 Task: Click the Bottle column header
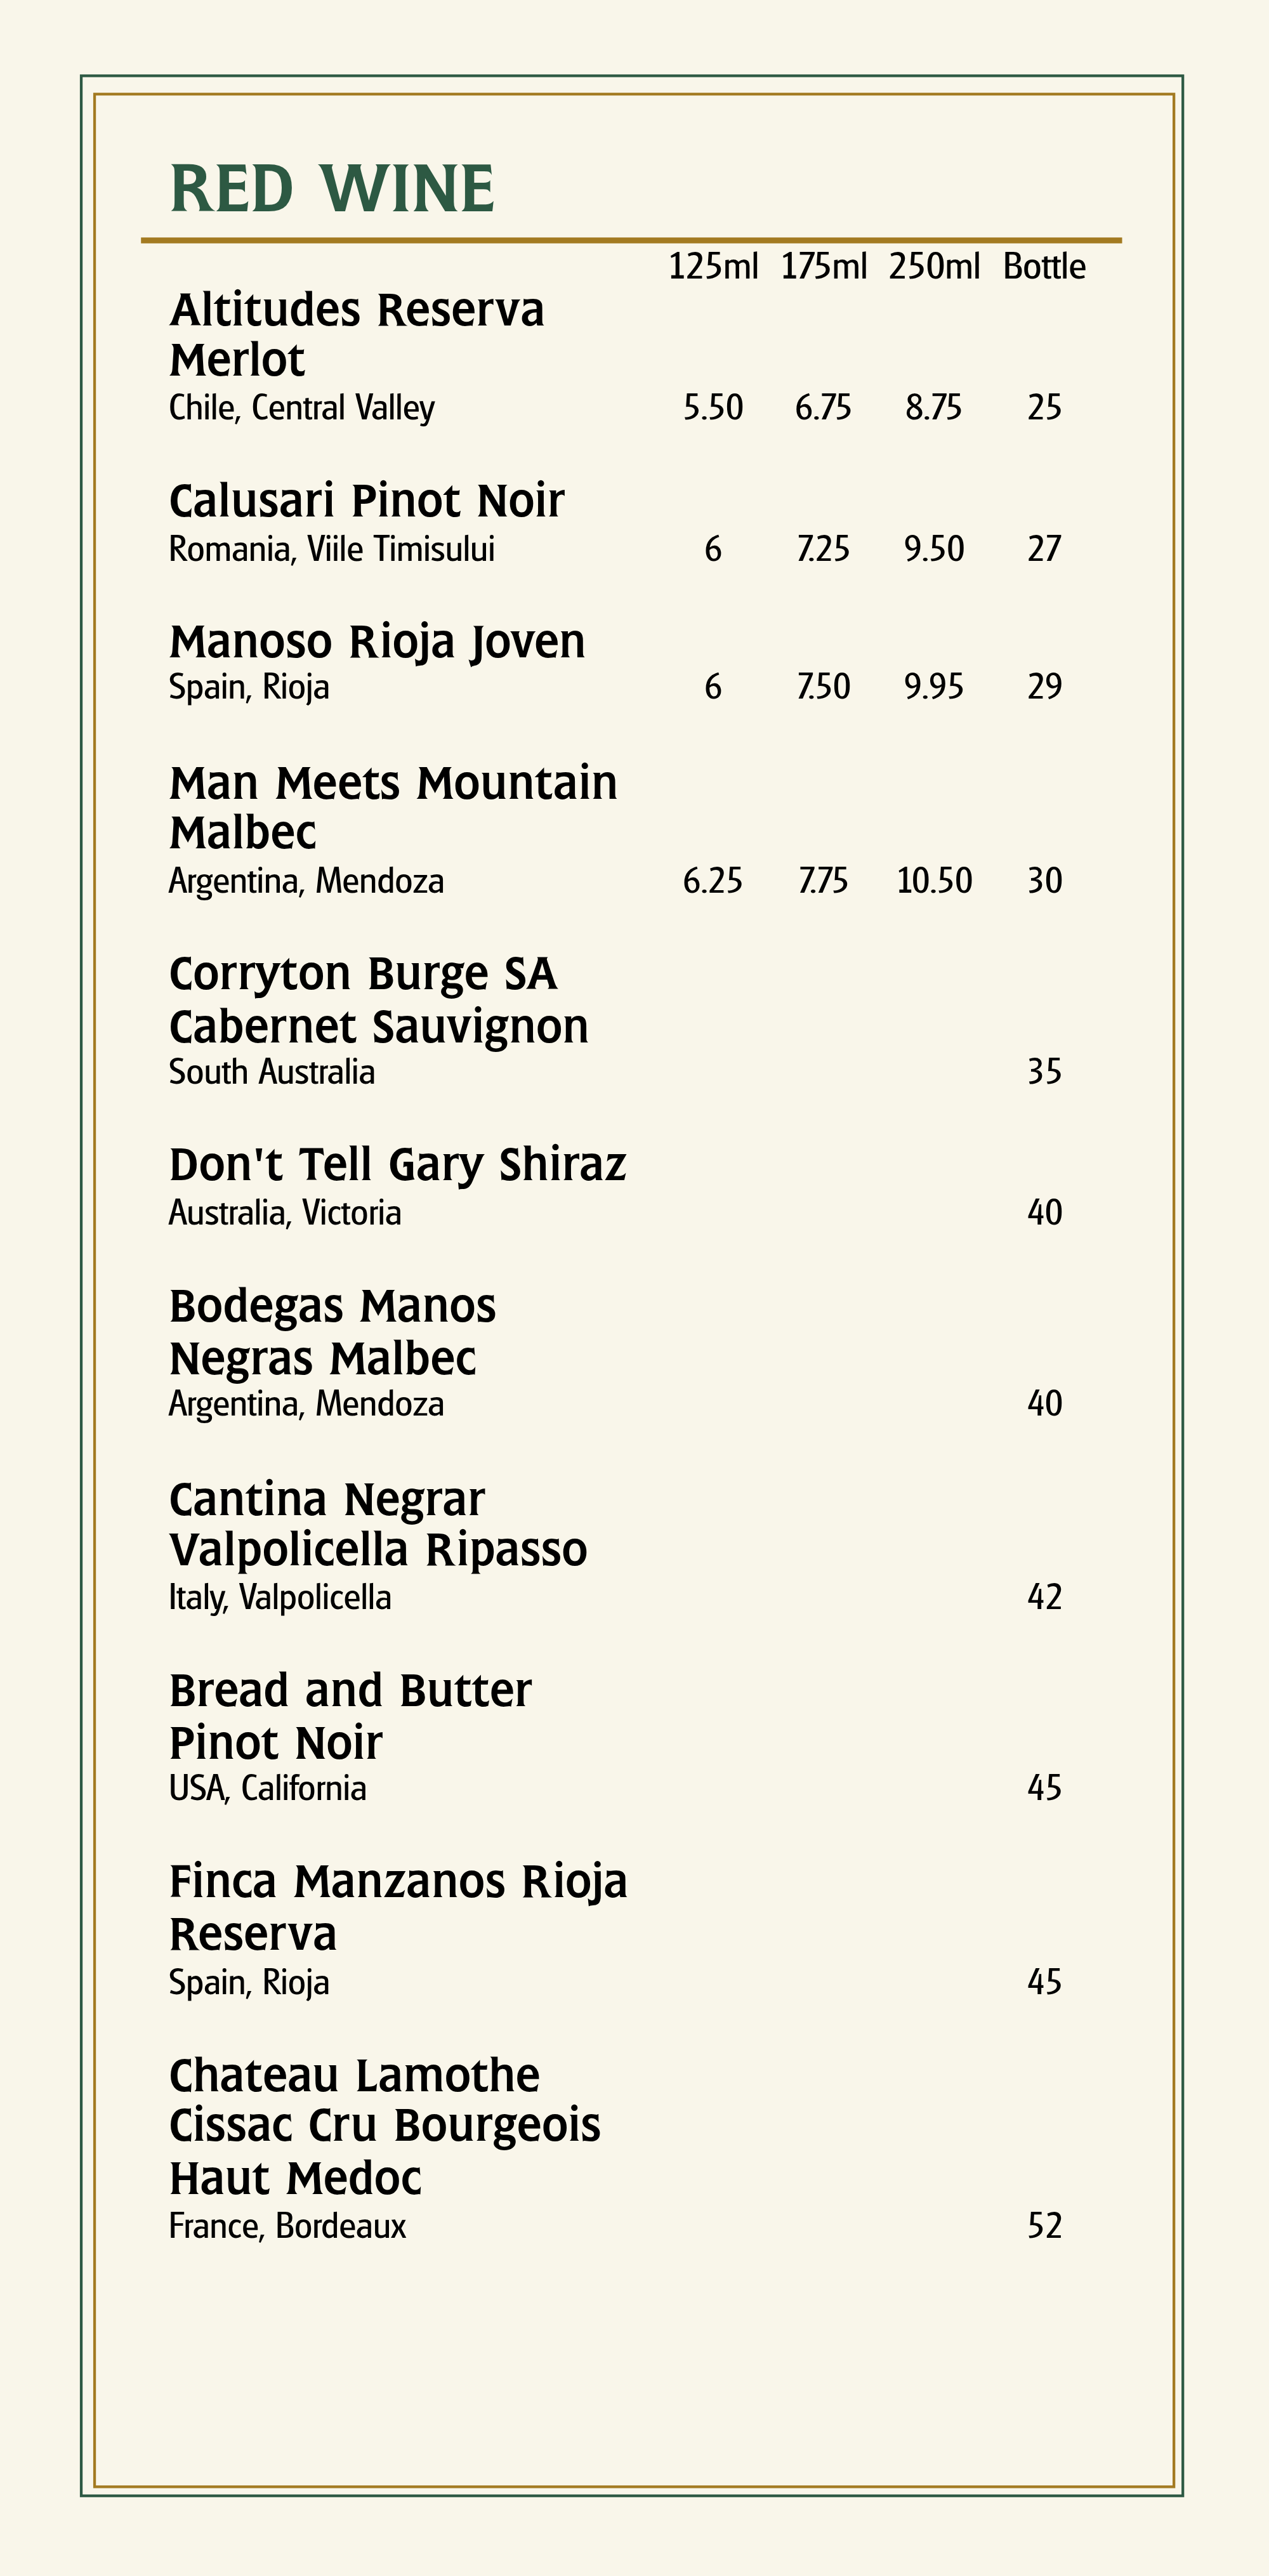point(1044,267)
